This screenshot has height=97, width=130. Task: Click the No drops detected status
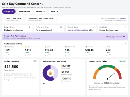[x=44, y=30]
